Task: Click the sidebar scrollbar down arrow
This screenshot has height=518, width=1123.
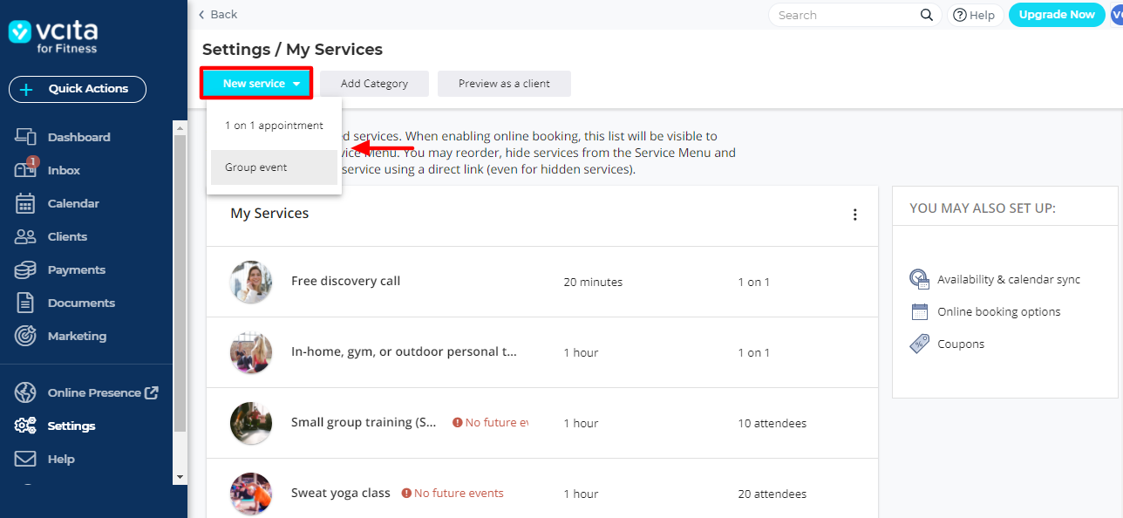Action: [180, 476]
